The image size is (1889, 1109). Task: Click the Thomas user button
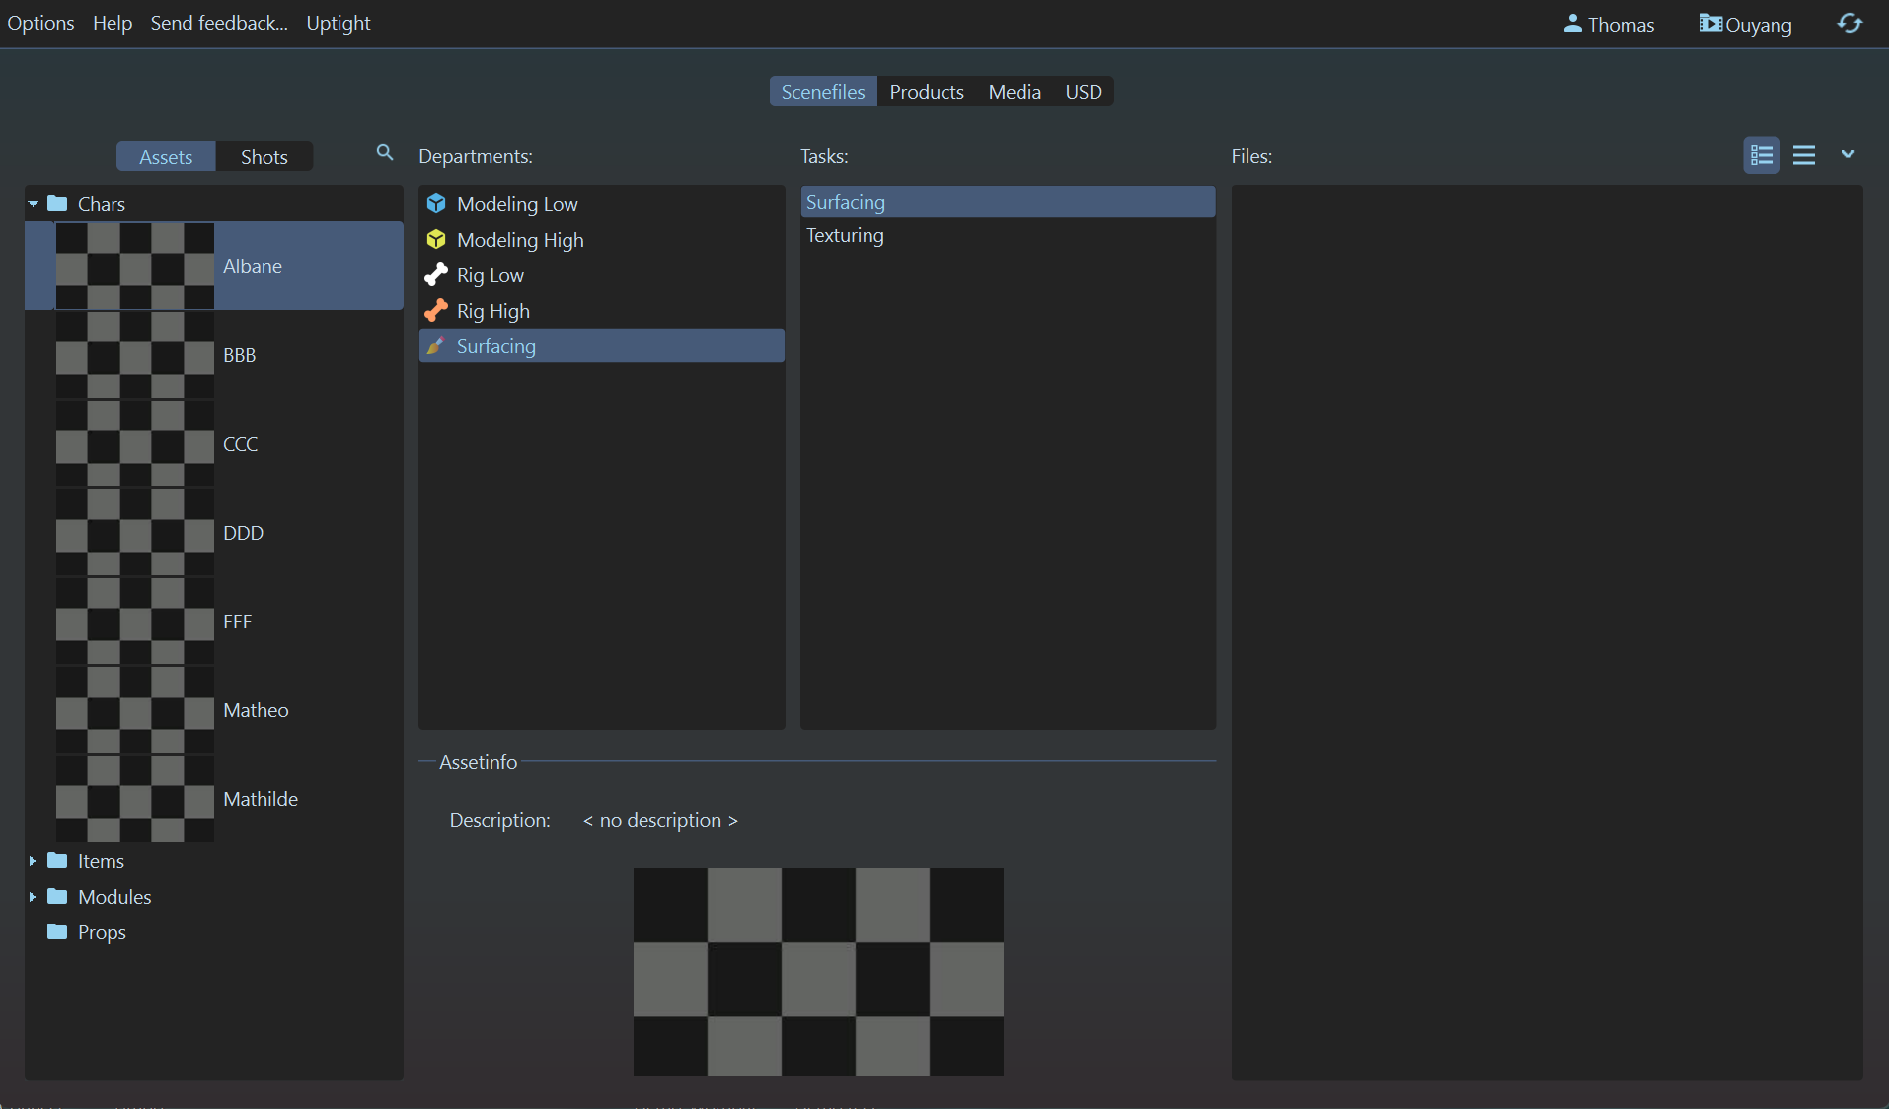point(1609,24)
